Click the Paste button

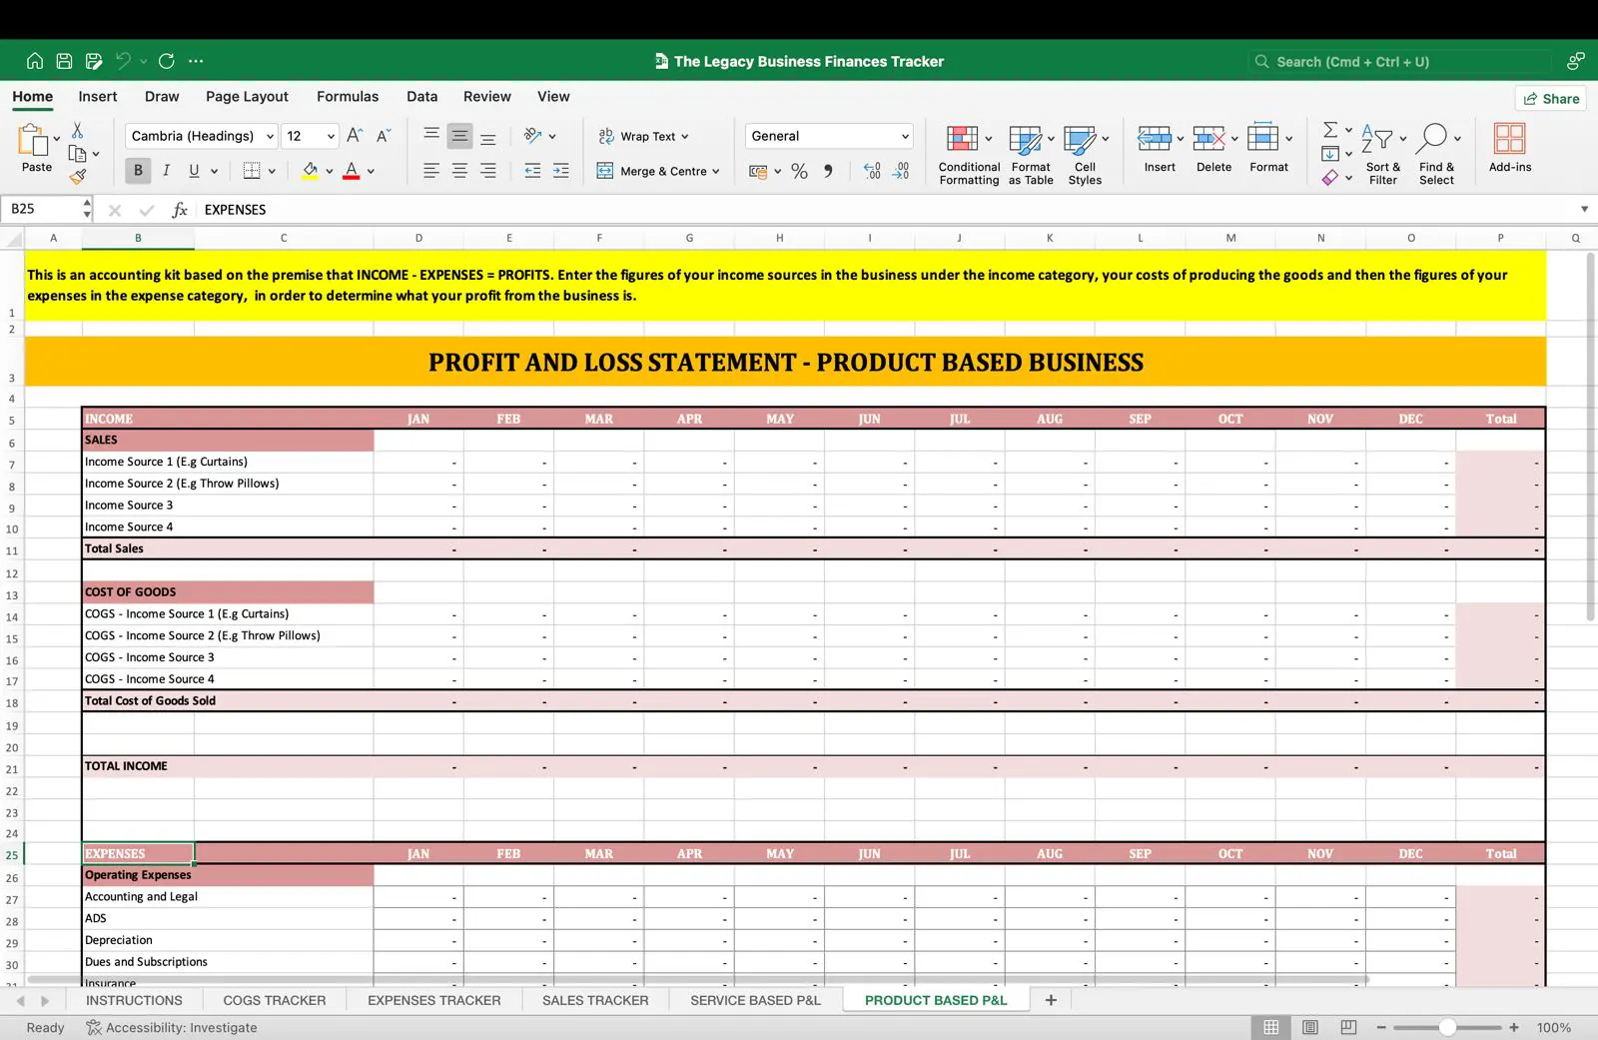(36, 148)
